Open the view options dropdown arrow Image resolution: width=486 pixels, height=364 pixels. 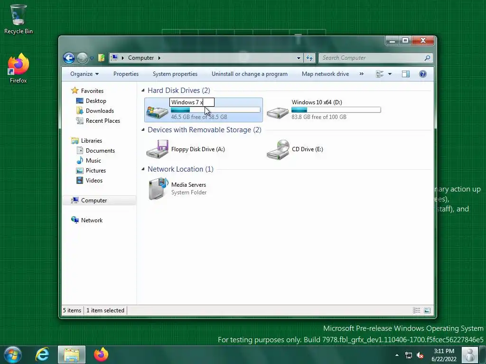click(390, 74)
